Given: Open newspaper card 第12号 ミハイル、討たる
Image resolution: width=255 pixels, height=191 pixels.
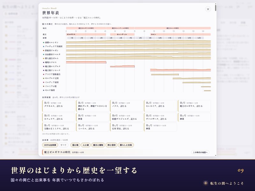Looking at the screenshot, I should (92, 127).
